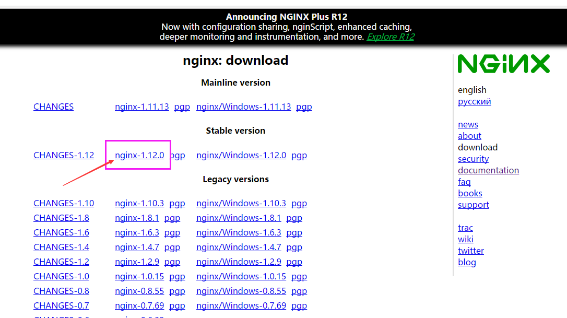
Task: Open pgp signature for nginx-1.0.15
Action: (177, 277)
